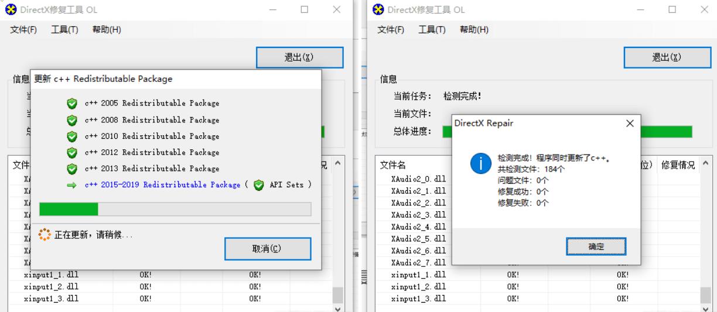Click the orange loading spinner icon
The width and height of the screenshot is (717, 312).
click(45, 235)
